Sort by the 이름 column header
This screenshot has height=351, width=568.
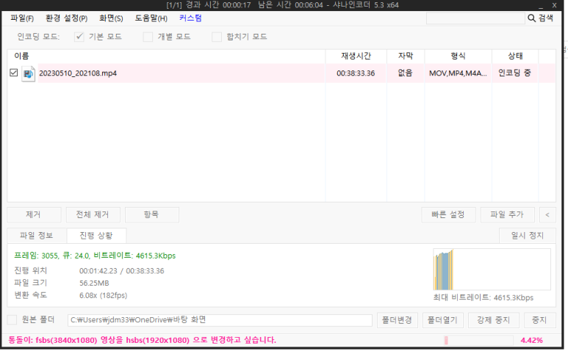[166, 56]
